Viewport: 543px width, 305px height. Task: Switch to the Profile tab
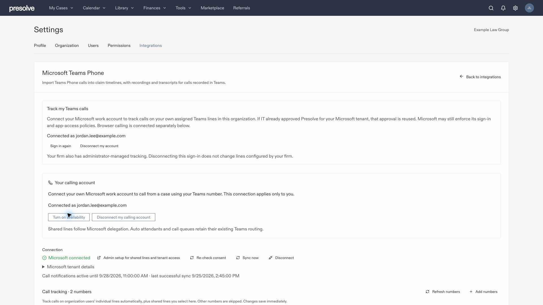point(40,45)
